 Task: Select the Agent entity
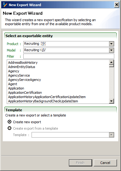(13, 84)
